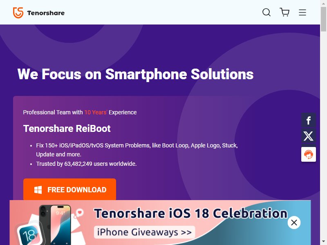Image resolution: width=327 pixels, height=245 pixels.
Task: Share on Facebook icon
Action: coord(309,120)
